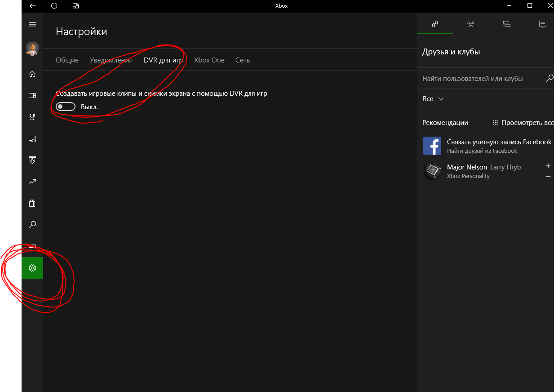
Task: Minimize the Xbox window
Action: tap(509, 6)
